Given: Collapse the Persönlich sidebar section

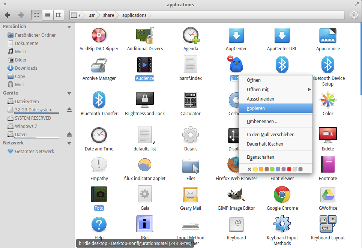Looking at the screenshot, I should [x=69, y=27].
